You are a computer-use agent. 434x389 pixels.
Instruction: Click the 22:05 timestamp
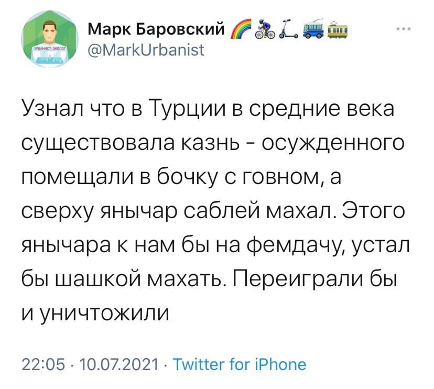pos(44,365)
